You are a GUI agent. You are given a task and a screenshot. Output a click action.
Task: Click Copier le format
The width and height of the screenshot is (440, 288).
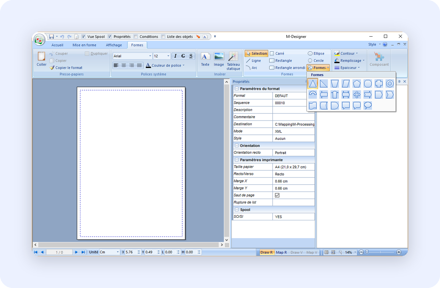coord(66,68)
